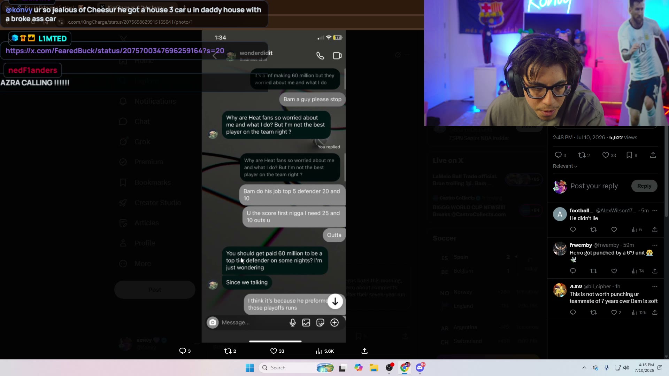Click the browser address bar URL
Viewport: 669px width, 376px height.
tap(130, 22)
